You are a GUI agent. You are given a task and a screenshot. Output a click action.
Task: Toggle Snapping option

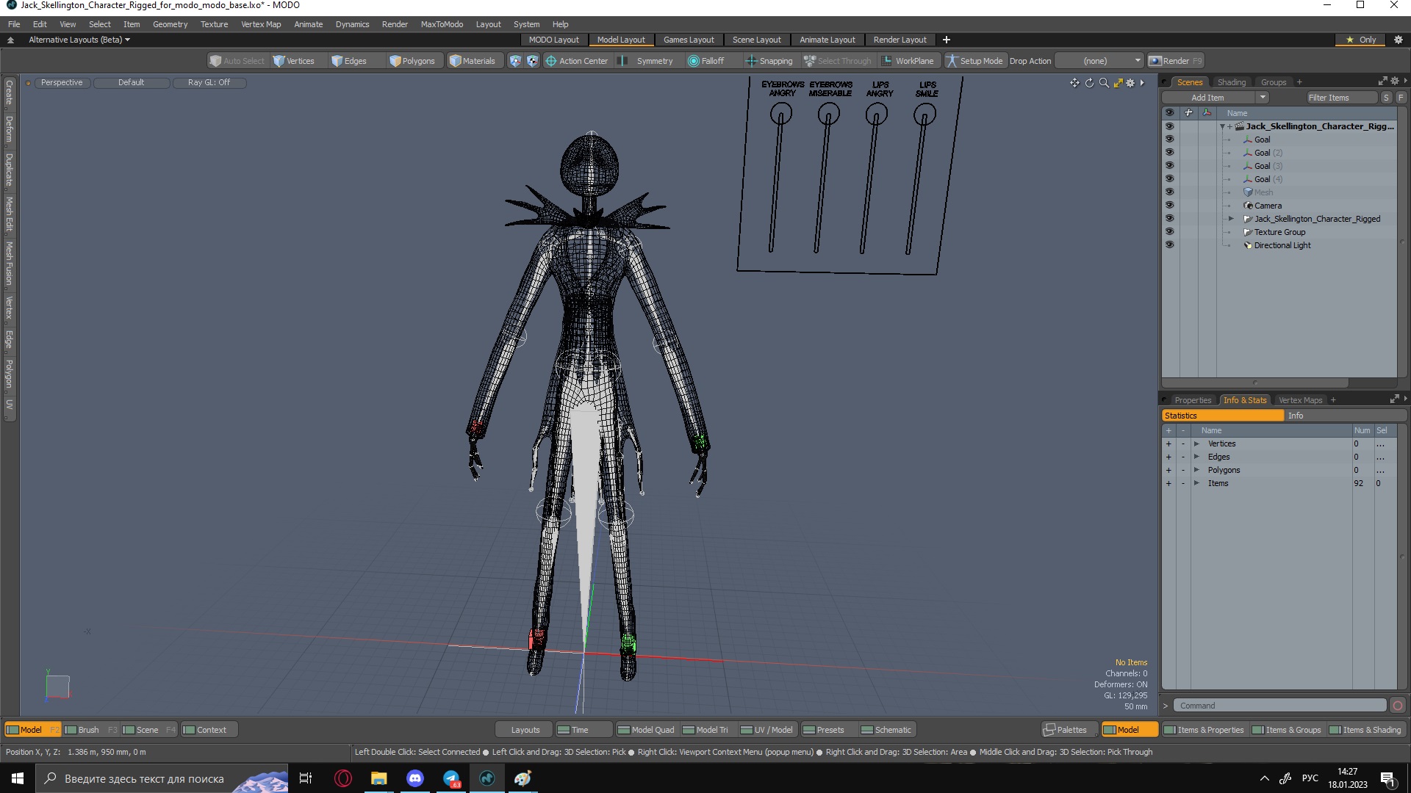pyautogui.click(x=769, y=61)
